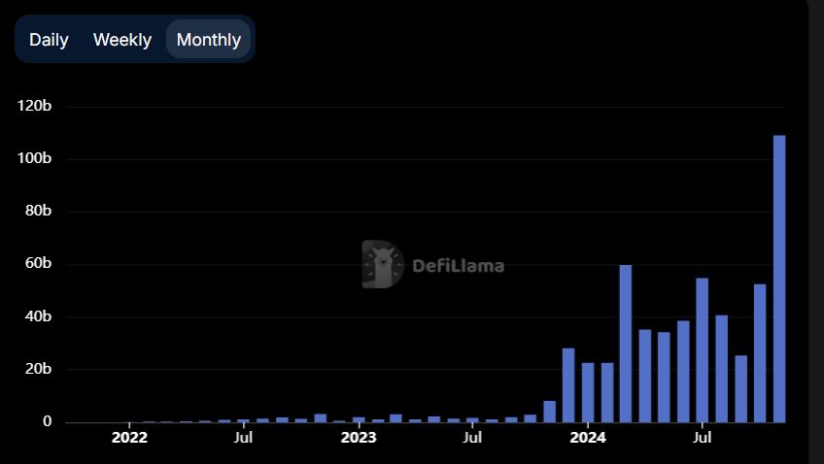
Task: Click the DefiLlama watermark text
Action: click(458, 265)
